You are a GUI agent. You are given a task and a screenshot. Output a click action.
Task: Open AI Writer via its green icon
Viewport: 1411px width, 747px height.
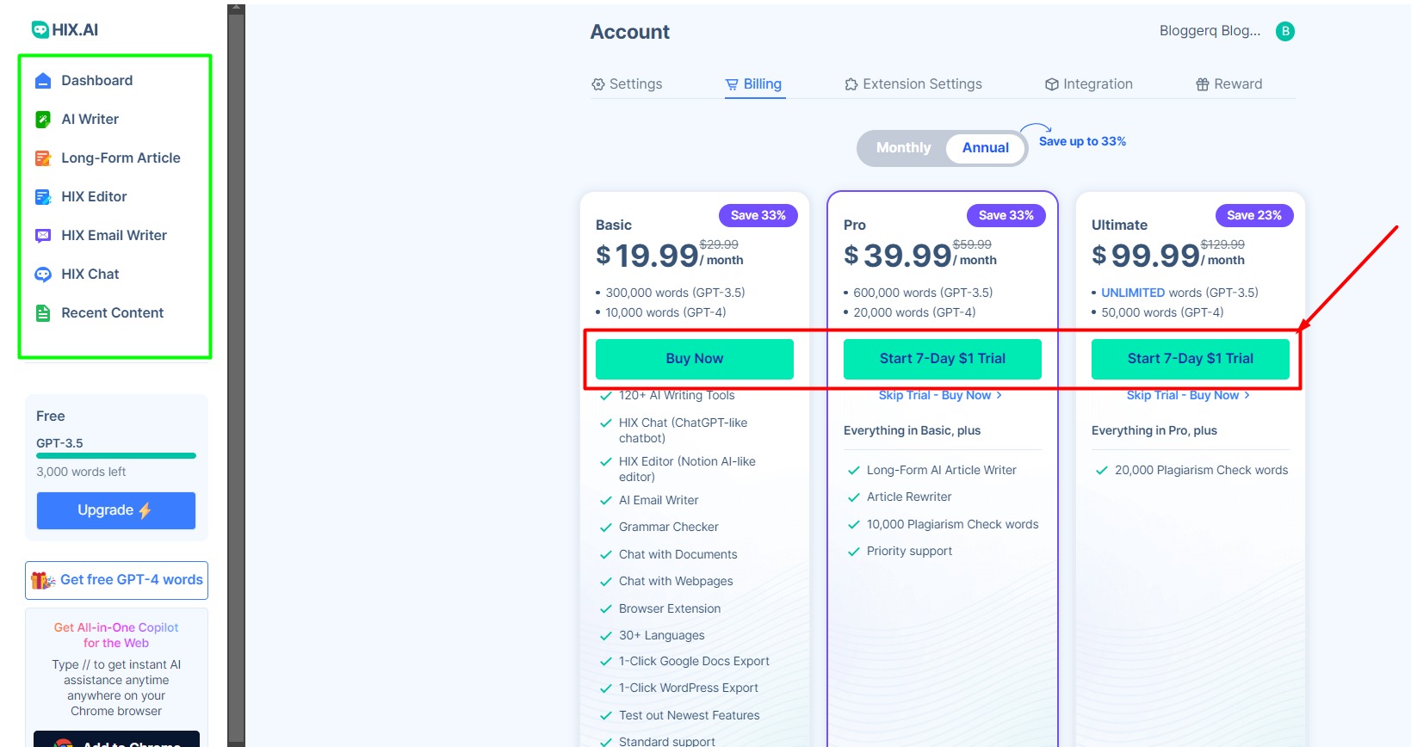pyautogui.click(x=43, y=120)
